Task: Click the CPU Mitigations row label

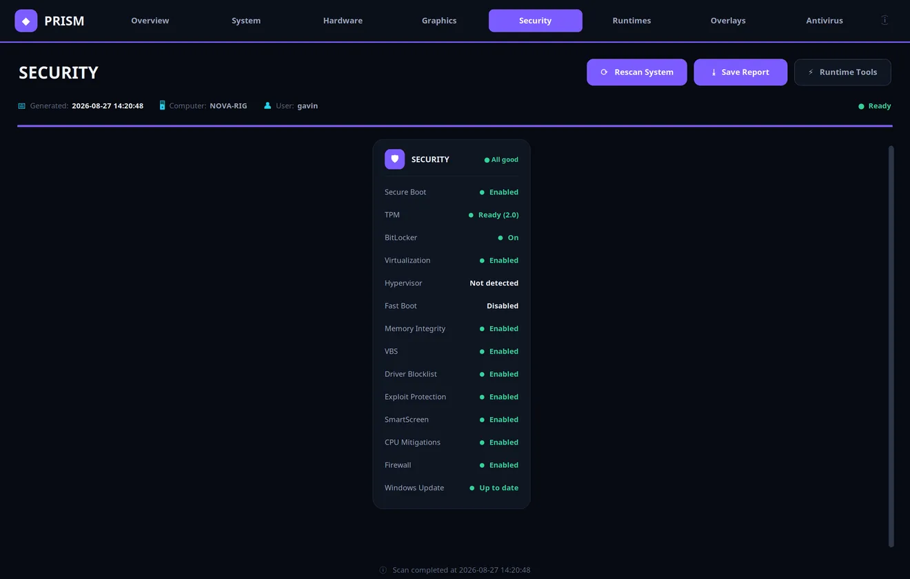Action: click(412, 443)
